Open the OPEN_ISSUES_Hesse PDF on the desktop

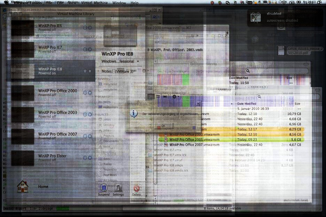(x=300, y=51)
